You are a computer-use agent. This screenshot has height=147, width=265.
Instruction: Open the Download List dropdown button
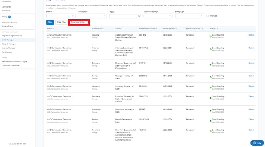coord(79,22)
